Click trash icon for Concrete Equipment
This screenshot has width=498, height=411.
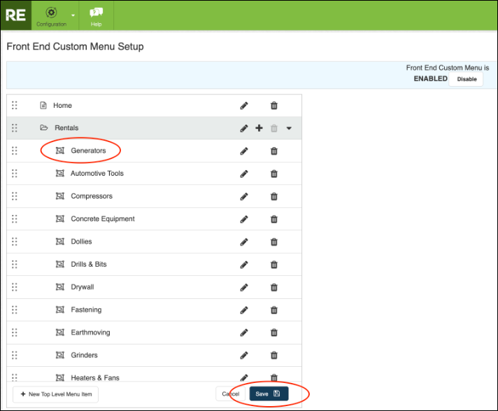(274, 219)
